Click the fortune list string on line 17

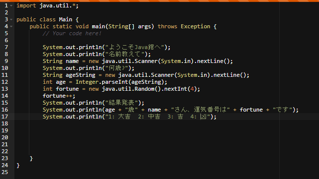point(158,117)
